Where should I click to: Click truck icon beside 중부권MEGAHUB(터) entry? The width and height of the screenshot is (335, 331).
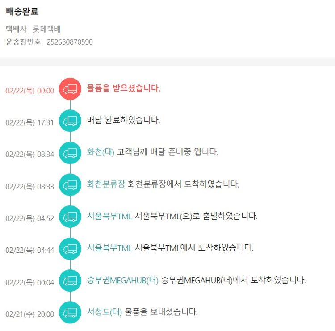(70, 281)
